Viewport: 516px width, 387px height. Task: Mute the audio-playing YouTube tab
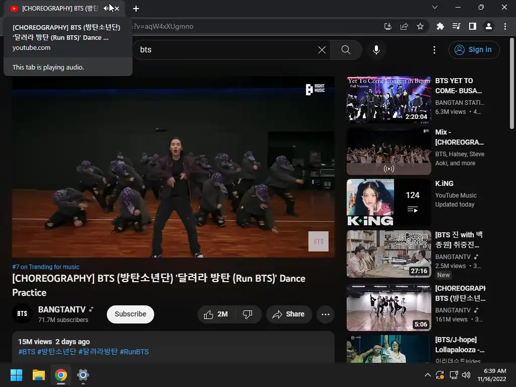(x=106, y=9)
